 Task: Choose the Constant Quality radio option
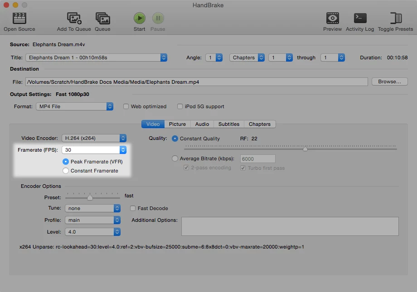(175, 139)
